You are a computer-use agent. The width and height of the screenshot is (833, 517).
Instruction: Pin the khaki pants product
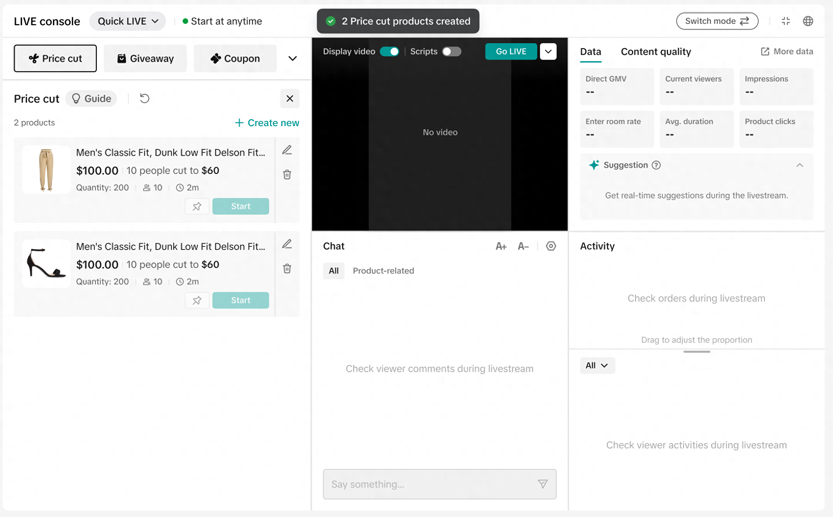[x=197, y=206]
